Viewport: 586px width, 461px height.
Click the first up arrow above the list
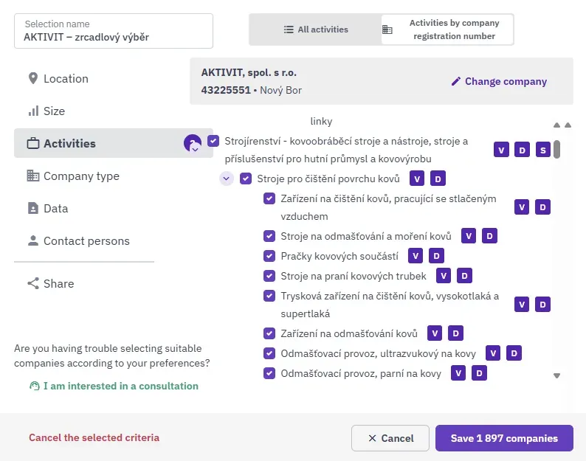[x=557, y=125]
